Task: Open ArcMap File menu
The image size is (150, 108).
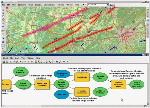Action: (3, 5)
